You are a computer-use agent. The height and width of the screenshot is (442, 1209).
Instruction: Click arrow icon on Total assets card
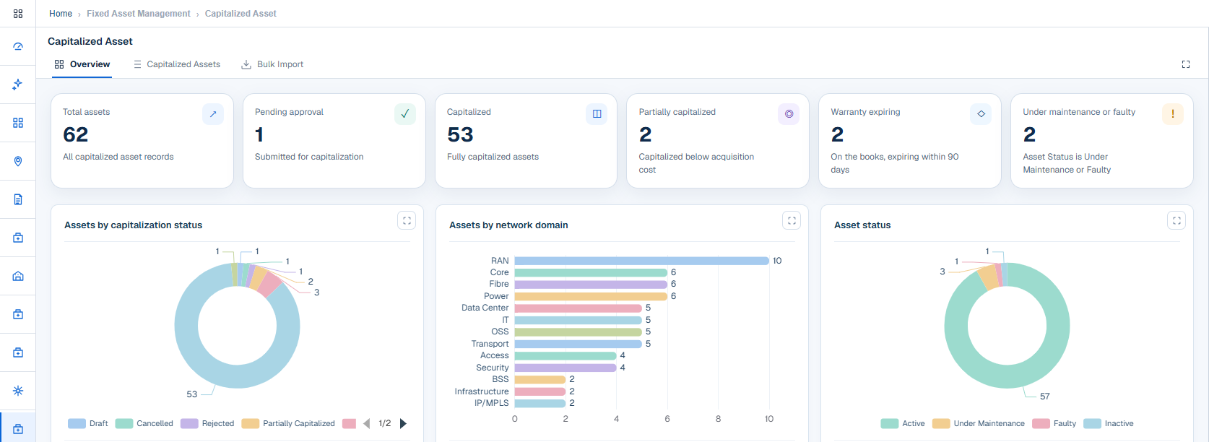pos(213,114)
